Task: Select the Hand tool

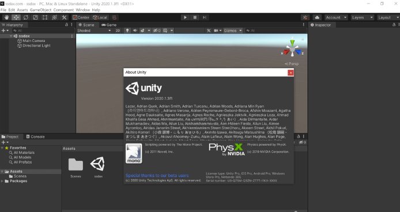Action: pyautogui.click(x=6, y=17)
